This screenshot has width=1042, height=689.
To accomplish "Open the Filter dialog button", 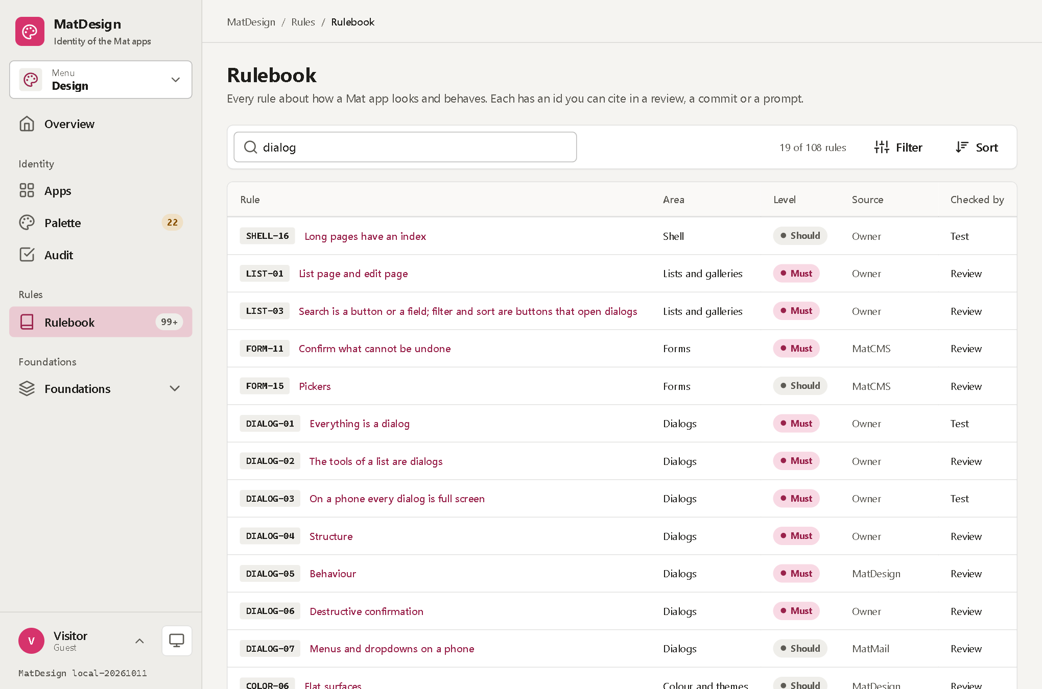I will pos(898,147).
